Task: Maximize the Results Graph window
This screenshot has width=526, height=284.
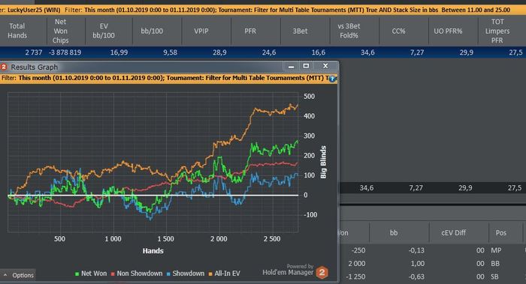Action: 306,66
